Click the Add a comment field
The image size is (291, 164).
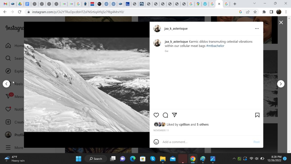click(205, 142)
